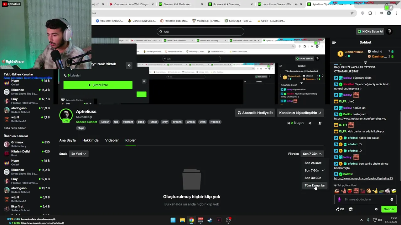
Task: Unmute the stream preview speaker icon
Action: (129, 65)
